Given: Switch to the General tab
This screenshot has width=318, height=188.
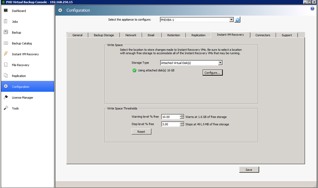Looking at the screenshot, I should [77, 35].
